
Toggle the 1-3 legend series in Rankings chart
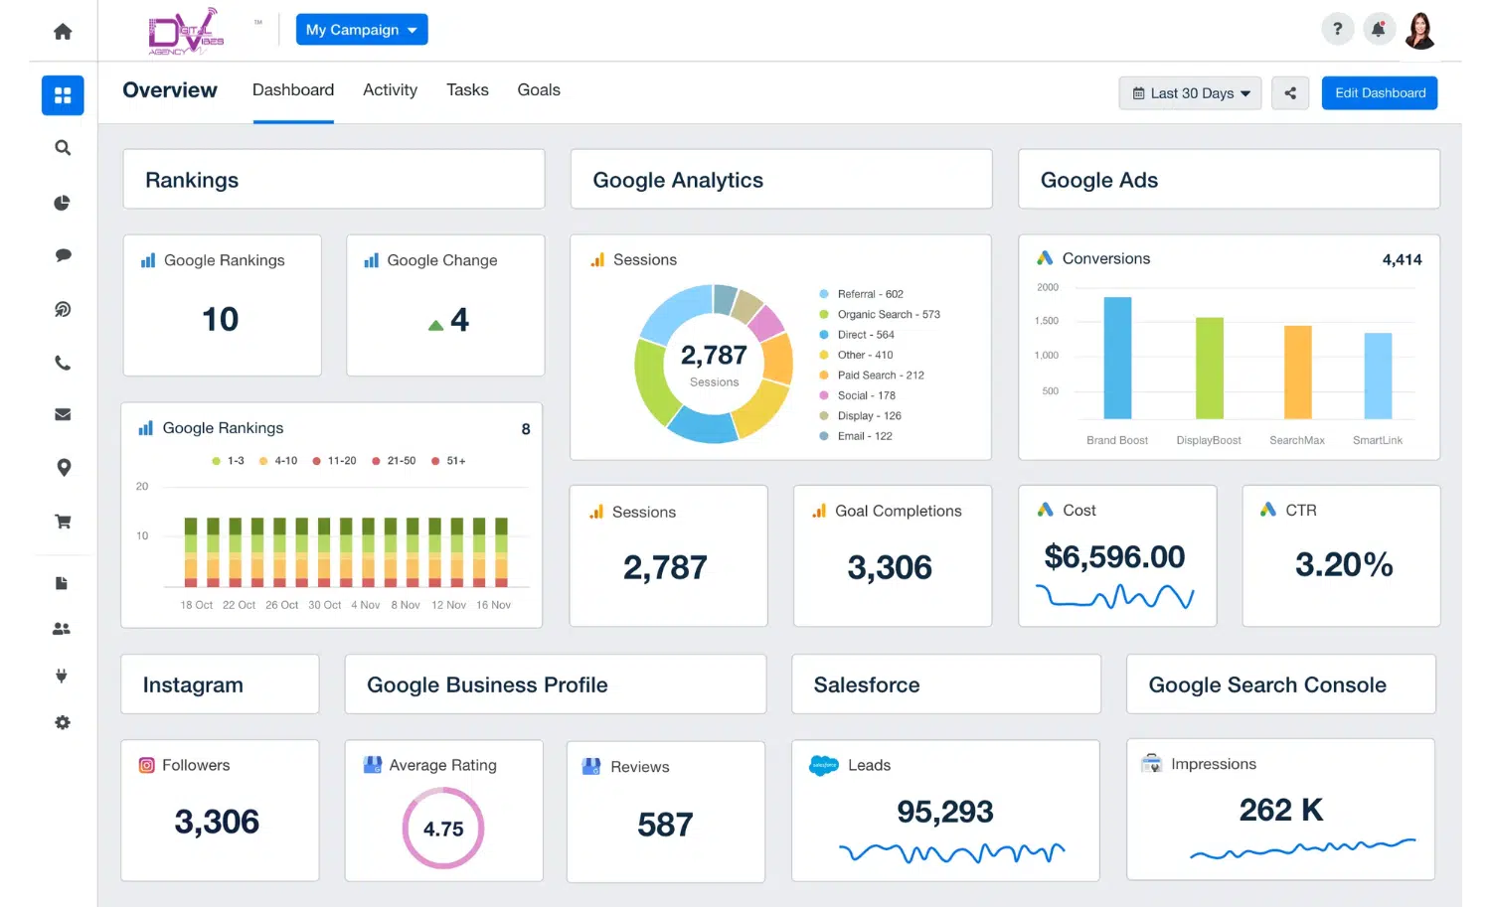[x=229, y=461]
